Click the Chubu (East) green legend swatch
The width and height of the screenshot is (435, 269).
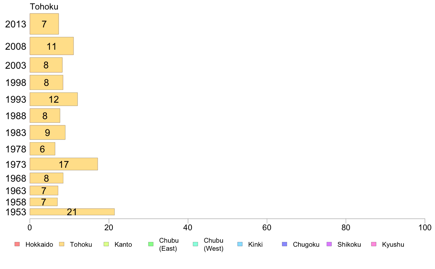click(151, 244)
